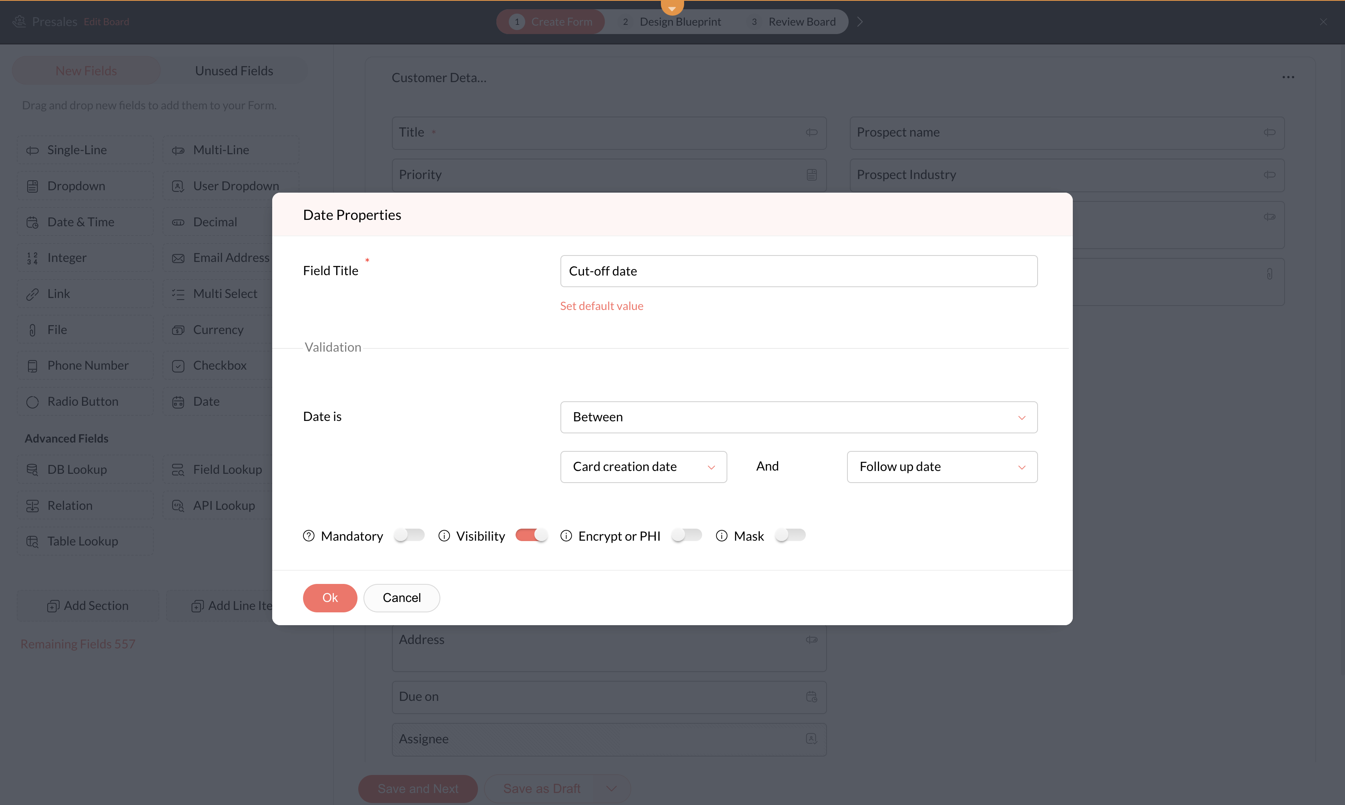Go to the Design Blueprint step
The height and width of the screenshot is (805, 1345).
pyautogui.click(x=672, y=22)
